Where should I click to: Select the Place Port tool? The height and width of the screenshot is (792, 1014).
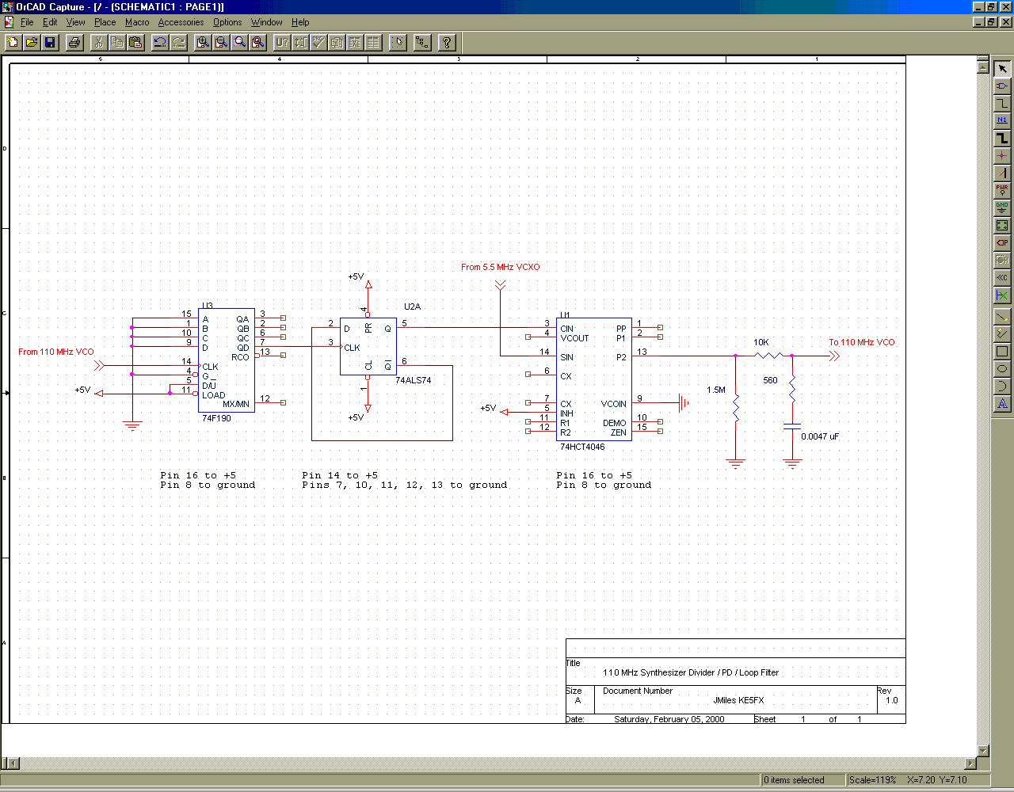[1002, 242]
